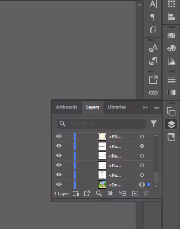The height and width of the screenshot is (229, 180).
Task: Open the OpenType panel dock icon
Action: tap(153, 30)
